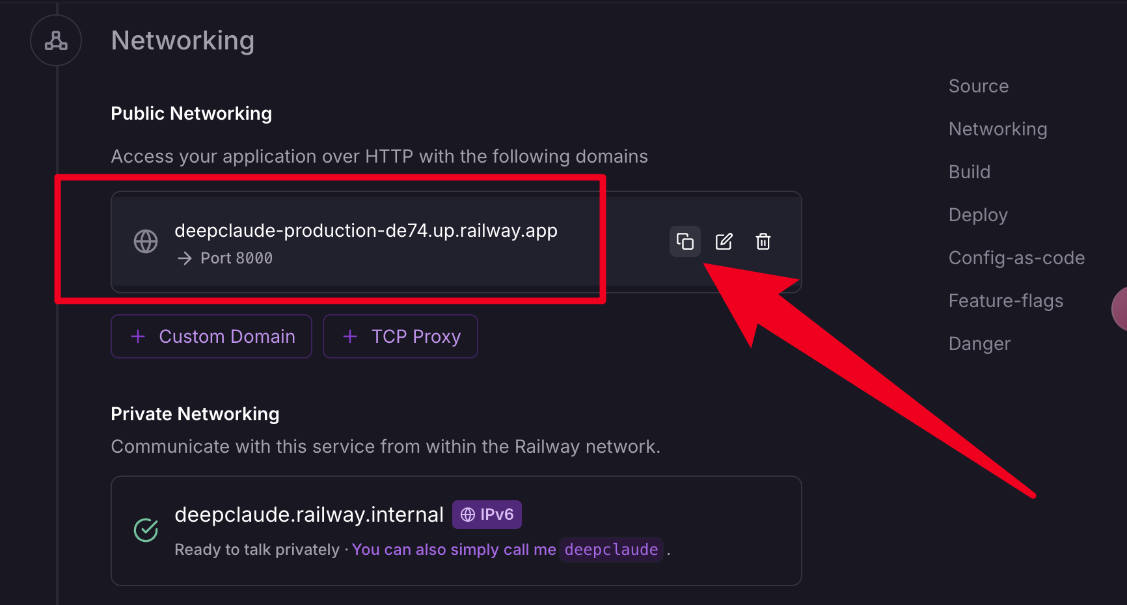Image resolution: width=1127 pixels, height=605 pixels.
Task: Copy the public domain to clipboard
Action: click(685, 242)
